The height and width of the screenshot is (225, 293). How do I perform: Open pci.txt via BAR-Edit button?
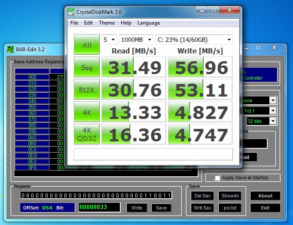[230, 208]
